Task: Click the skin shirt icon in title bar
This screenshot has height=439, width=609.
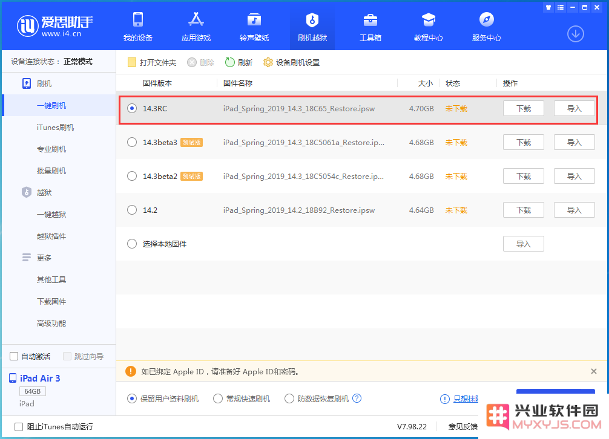Action: coord(548,7)
